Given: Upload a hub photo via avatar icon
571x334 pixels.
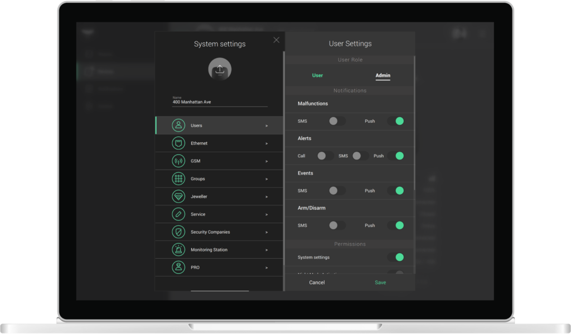Looking at the screenshot, I should 220,69.
